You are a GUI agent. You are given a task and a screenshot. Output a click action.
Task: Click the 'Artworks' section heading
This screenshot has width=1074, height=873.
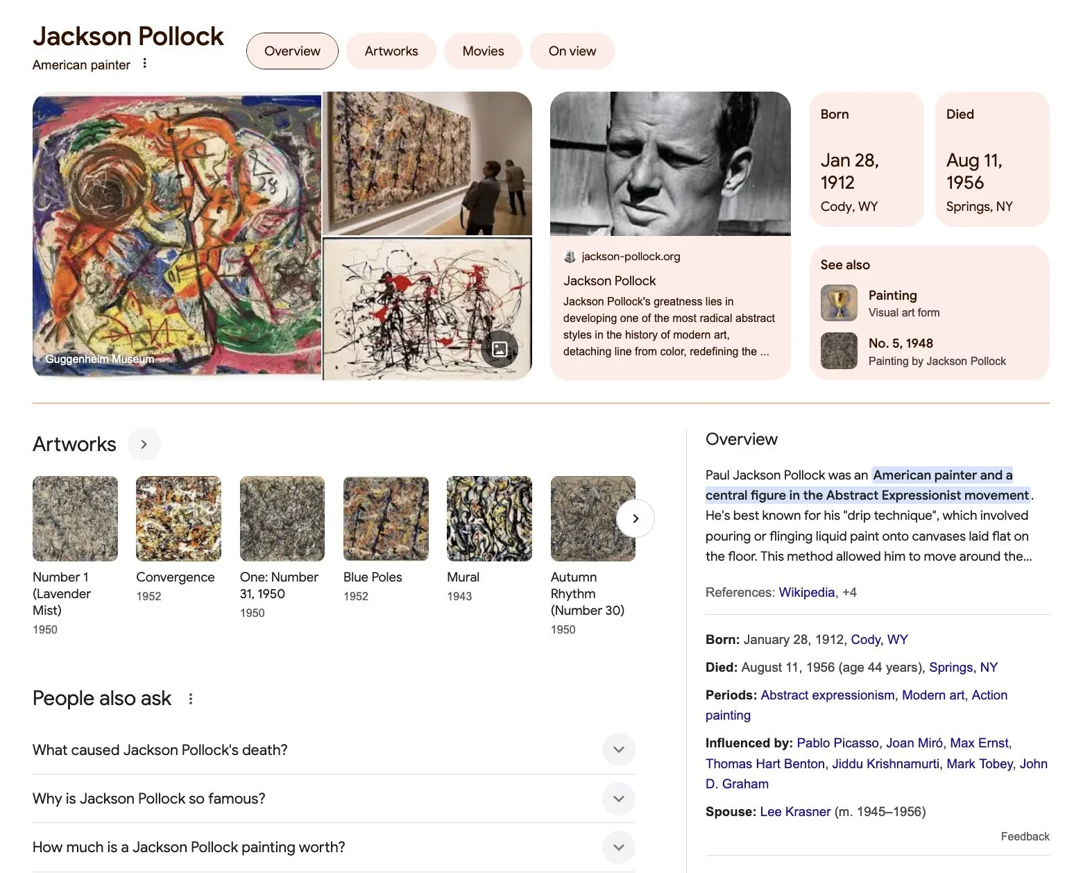point(74,444)
